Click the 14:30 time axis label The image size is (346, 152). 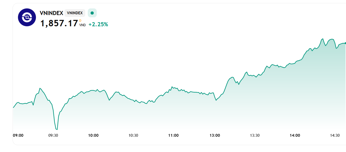(x=335, y=135)
